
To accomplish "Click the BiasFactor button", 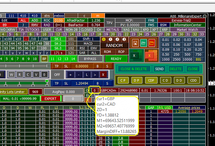I will [x=76, y=25].
